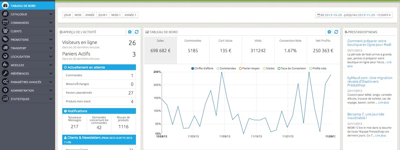
Task: Toggle Visites series in chart legend
Action: click(x=269, y=68)
